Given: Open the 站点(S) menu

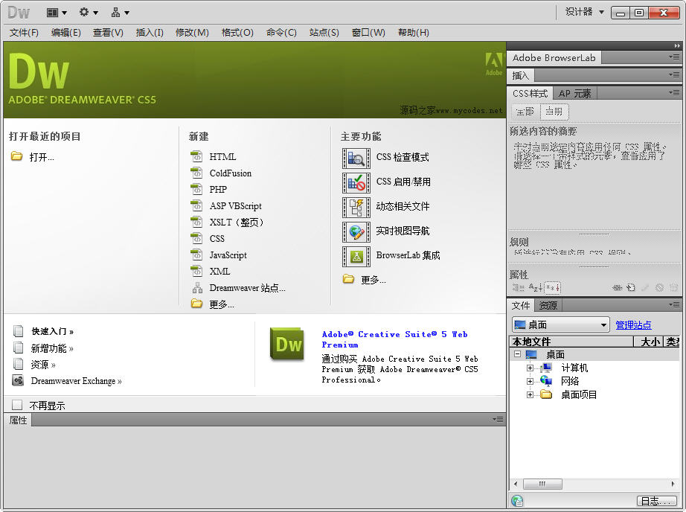Looking at the screenshot, I should click(324, 33).
